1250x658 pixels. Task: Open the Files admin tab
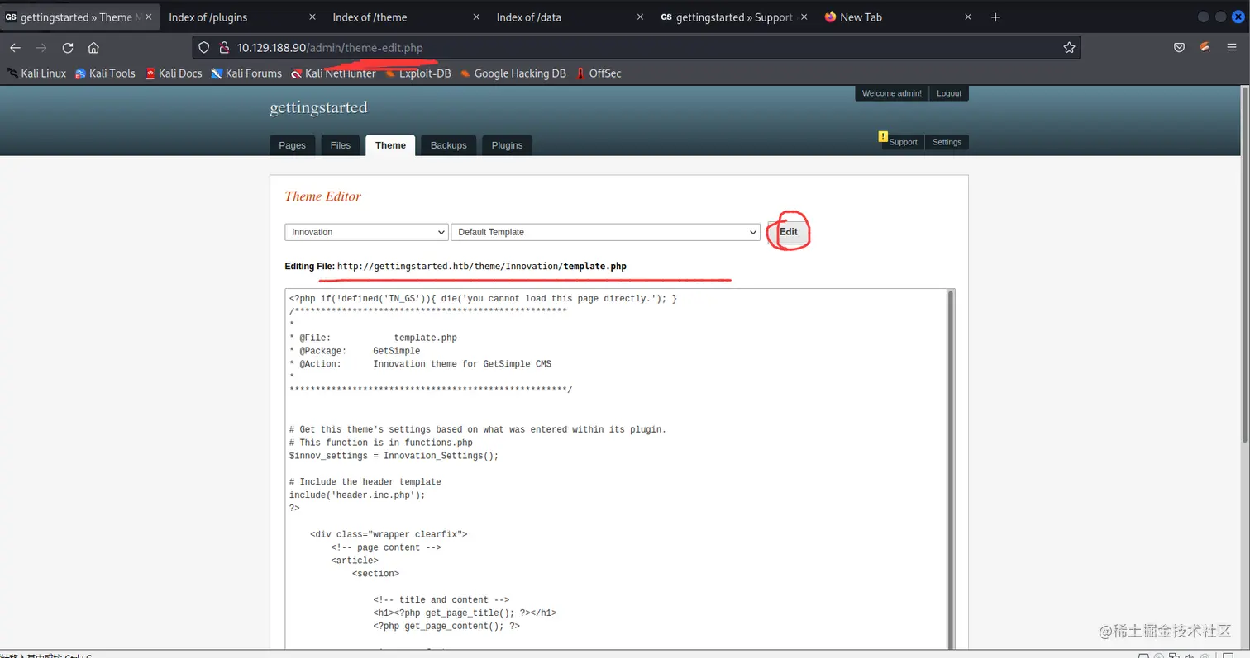(x=340, y=145)
